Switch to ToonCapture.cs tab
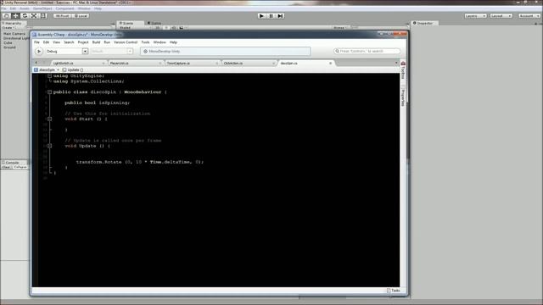The image size is (543, 305). tap(192, 64)
